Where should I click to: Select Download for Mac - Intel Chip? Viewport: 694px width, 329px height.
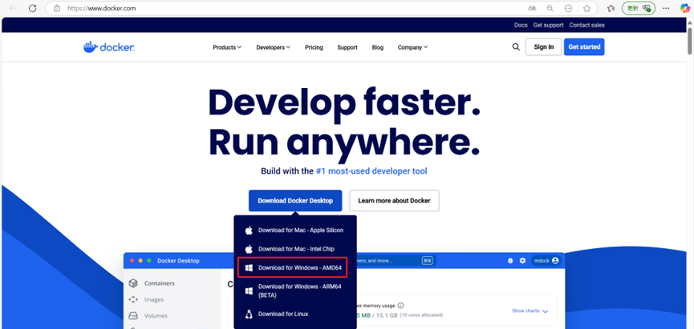[294, 249]
